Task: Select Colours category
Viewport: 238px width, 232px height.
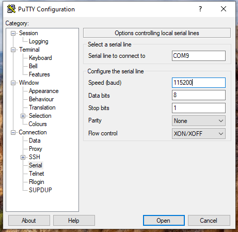Action: (x=38, y=124)
